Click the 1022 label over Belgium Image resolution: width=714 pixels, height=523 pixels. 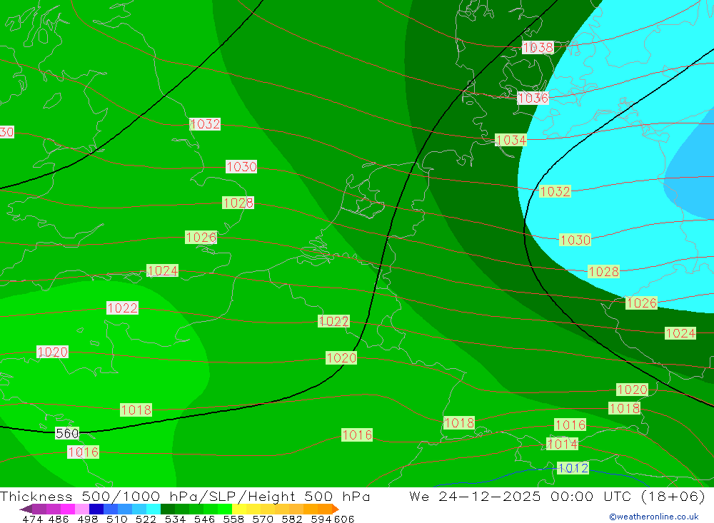[x=333, y=321]
